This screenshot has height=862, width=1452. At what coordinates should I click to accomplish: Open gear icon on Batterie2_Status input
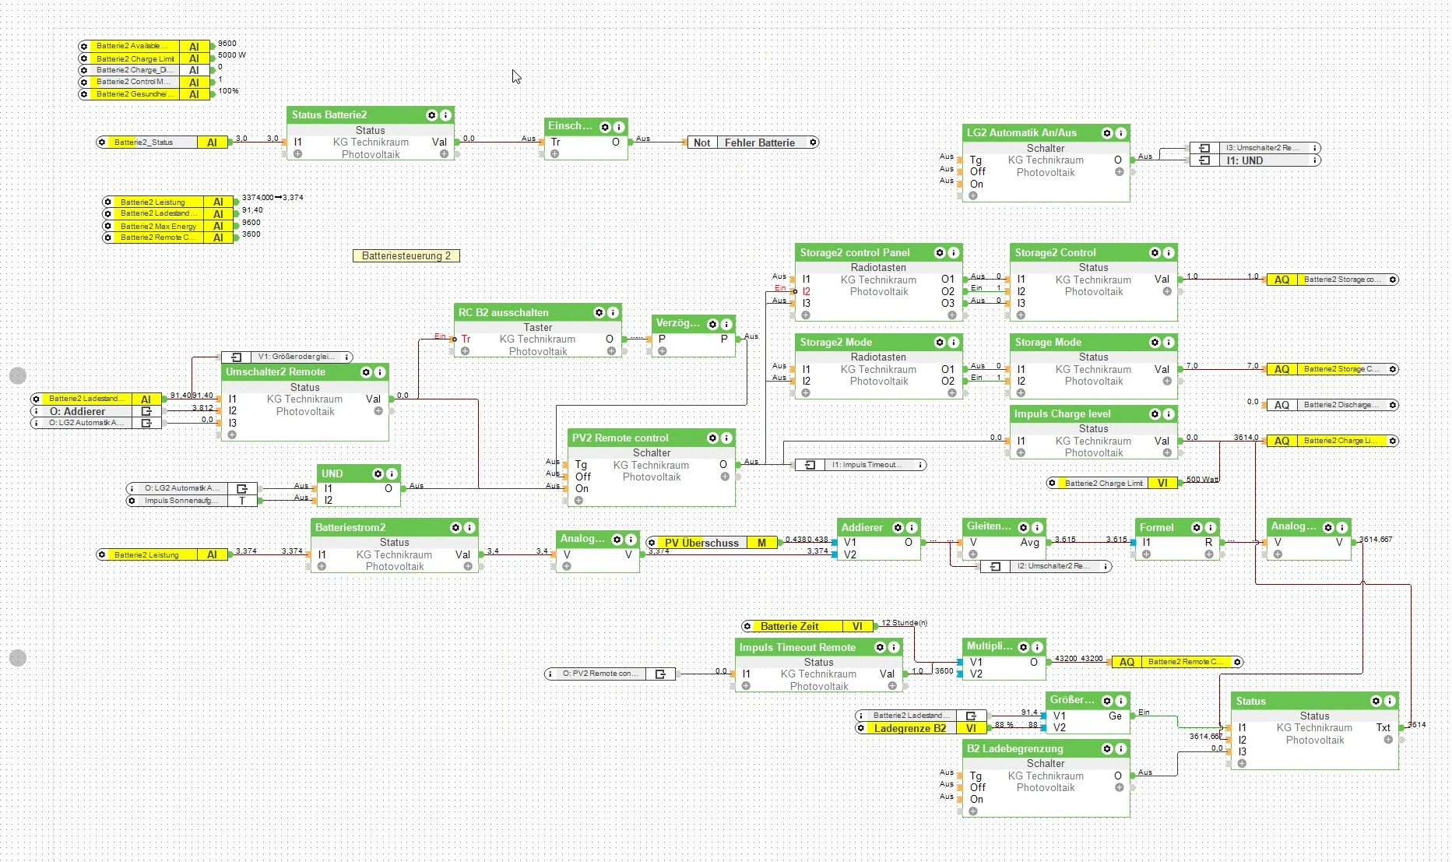pos(102,142)
